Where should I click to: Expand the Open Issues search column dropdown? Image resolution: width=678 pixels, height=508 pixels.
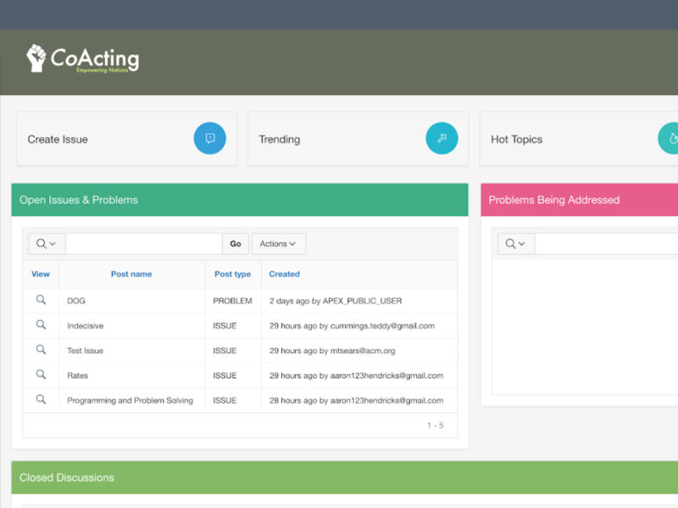click(x=47, y=244)
